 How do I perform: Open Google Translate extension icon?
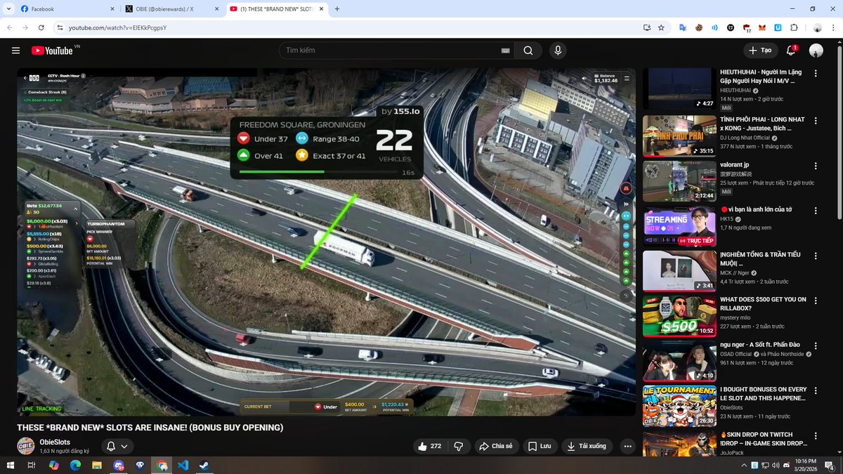click(x=681, y=27)
